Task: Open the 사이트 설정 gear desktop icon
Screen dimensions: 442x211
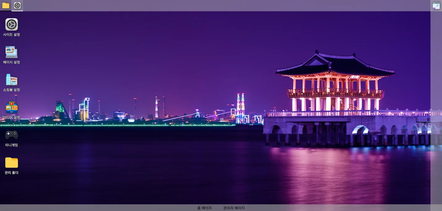Action: pos(11,24)
